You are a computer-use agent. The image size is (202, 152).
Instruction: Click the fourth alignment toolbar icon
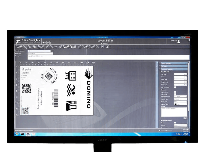pos(90,47)
